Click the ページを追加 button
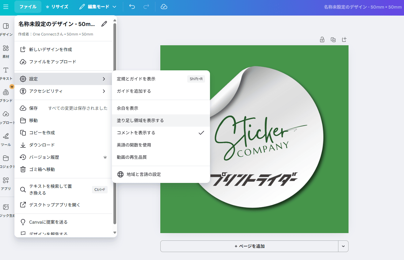 click(249, 246)
